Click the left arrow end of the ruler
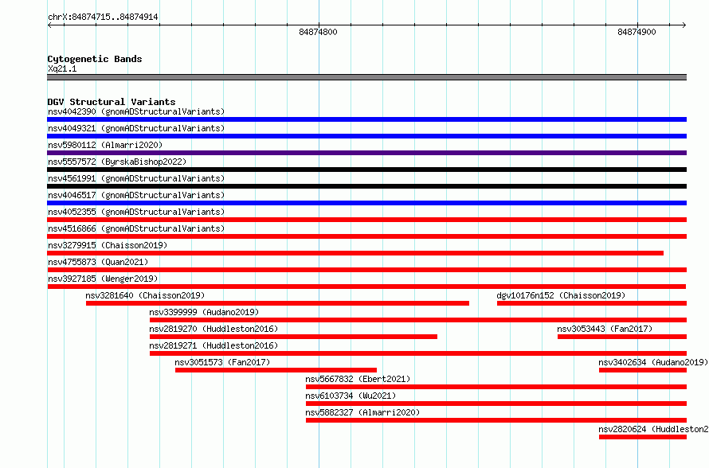The image size is (709, 468). coord(50,25)
